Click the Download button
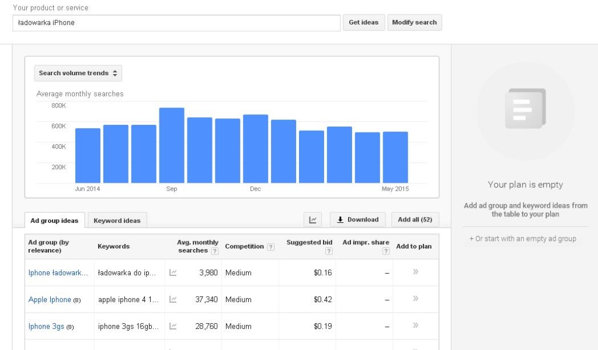Viewport: 598px width, 350px height. coord(358,220)
